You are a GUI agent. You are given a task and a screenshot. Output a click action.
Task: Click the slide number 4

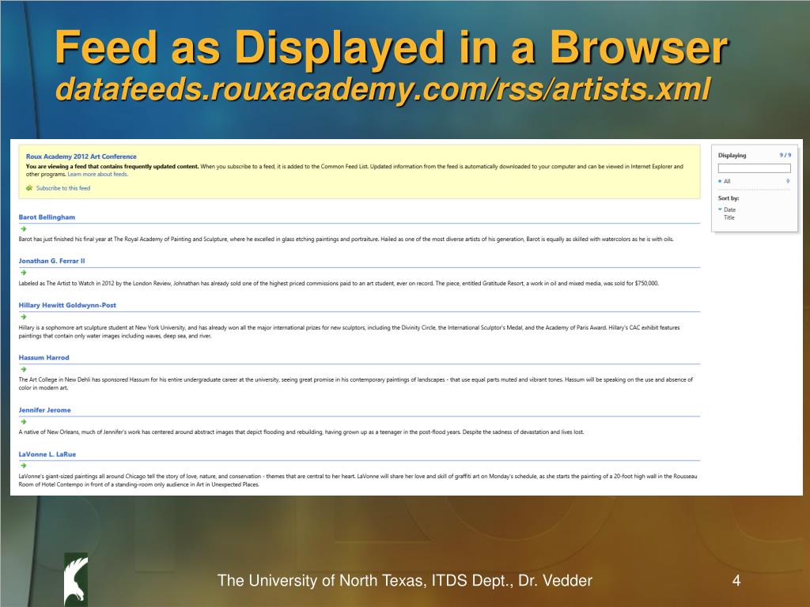(x=736, y=581)
